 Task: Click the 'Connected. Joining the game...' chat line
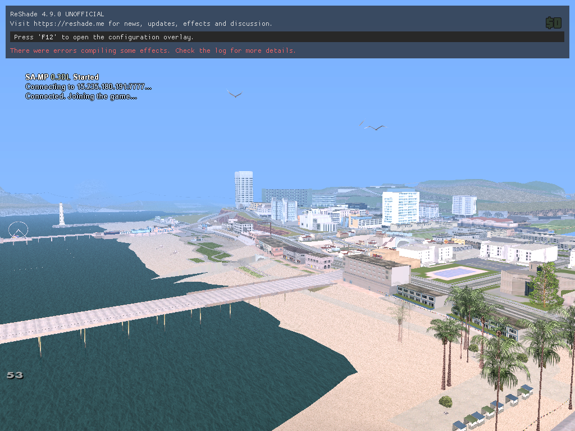pos(81,96)
